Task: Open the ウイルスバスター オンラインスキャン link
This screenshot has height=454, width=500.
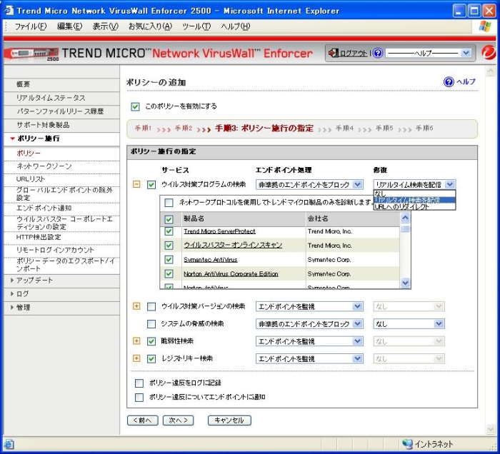Action: (x=233, y=245)
